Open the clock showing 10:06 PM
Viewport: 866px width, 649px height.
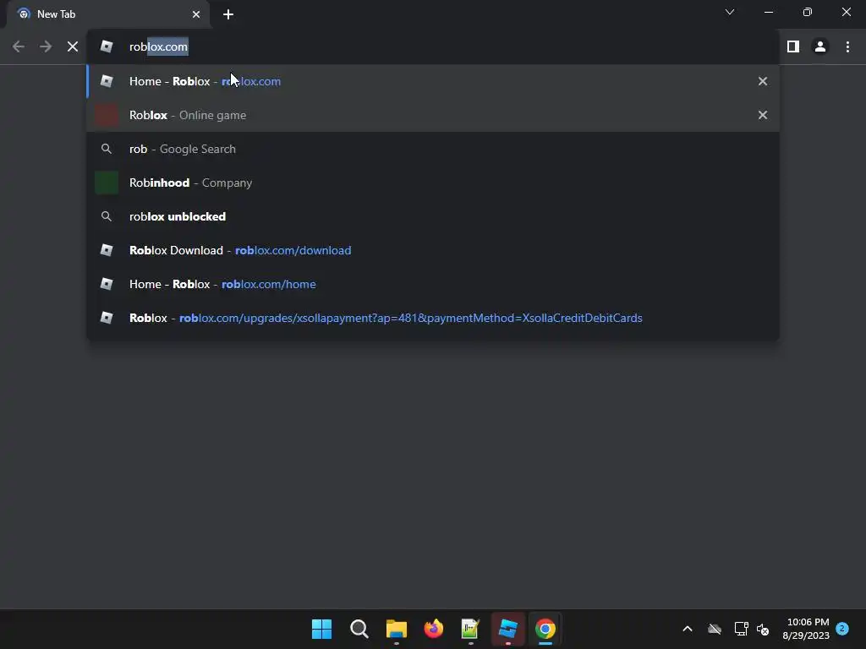pyautogui.click(x=806, y=629)
